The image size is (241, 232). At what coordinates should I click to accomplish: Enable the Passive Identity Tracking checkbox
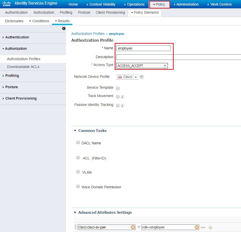[118, 106]
